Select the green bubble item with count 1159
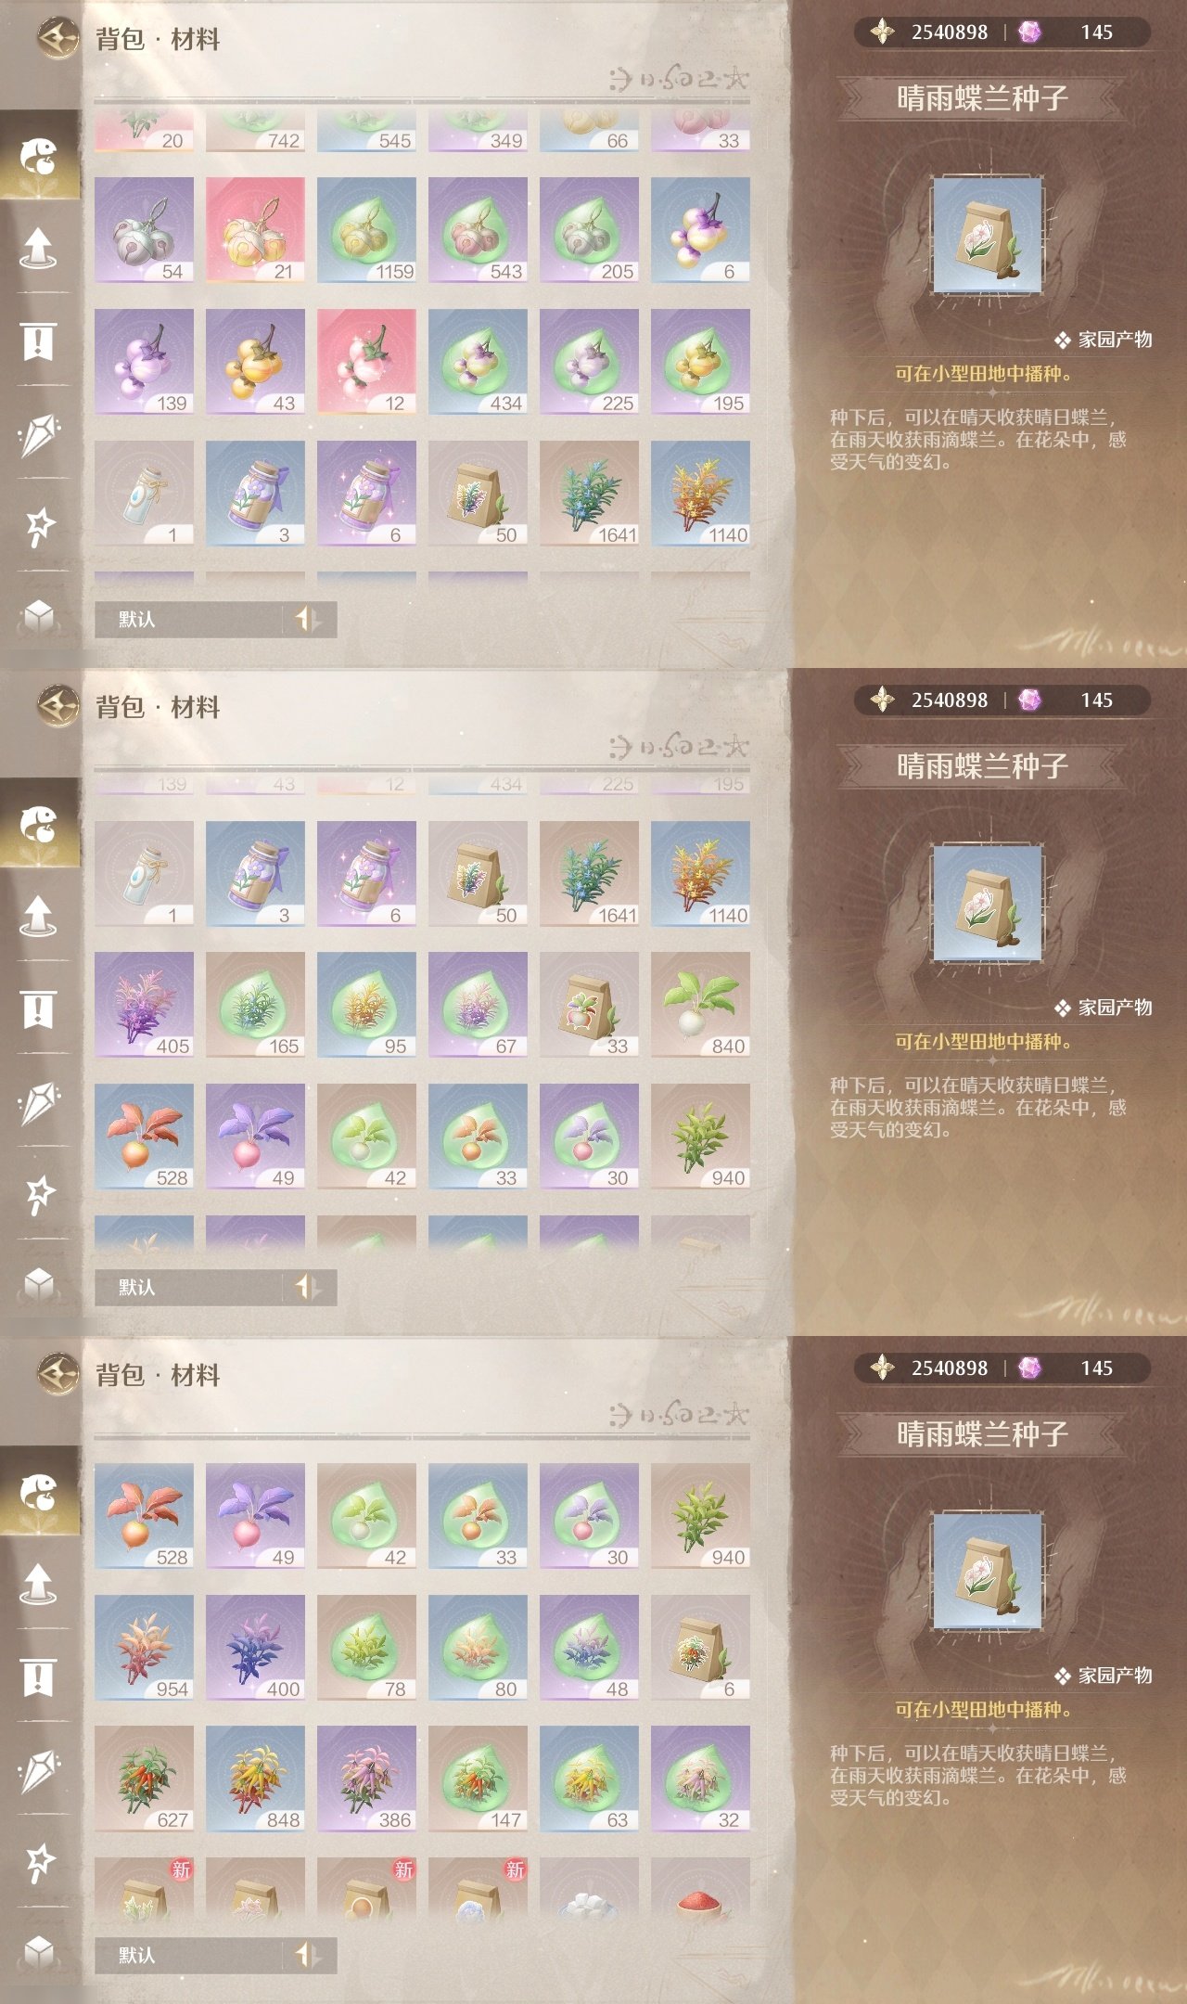The width and height of the screenshot is (1187, 2004). 366,230
